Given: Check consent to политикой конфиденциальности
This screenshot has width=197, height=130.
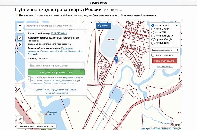Looking at the screenshot, I should coord(29,80).
